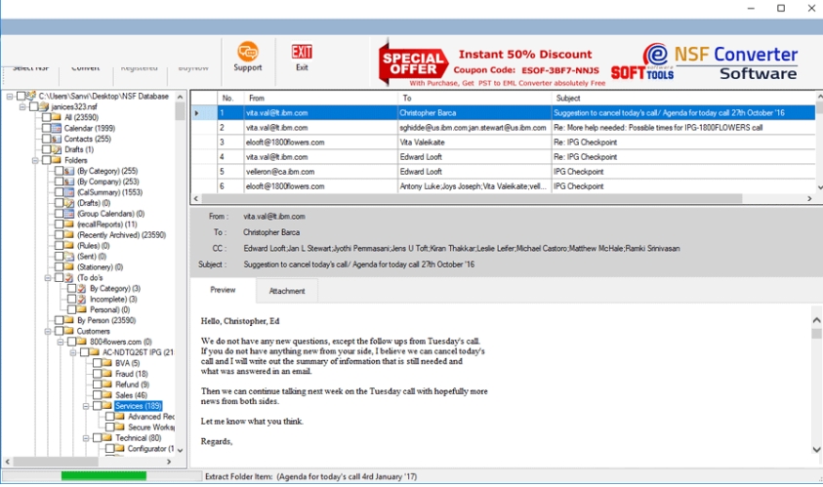This screenshot has height=487, width=823.
Task: Collapse the AC-NDTQ26T IPG node
Action: click(x=73, y=352)
